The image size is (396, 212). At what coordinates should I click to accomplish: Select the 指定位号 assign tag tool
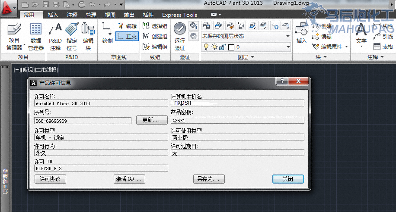coord(72,36)
